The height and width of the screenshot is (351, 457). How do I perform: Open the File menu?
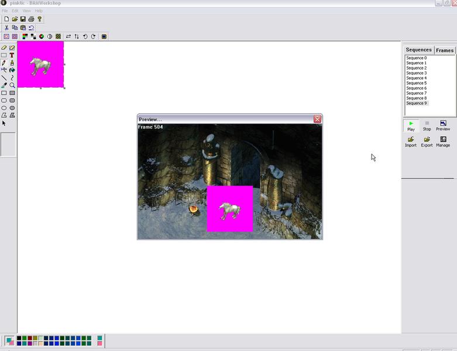pyautogui.click(x=5, y=11)
